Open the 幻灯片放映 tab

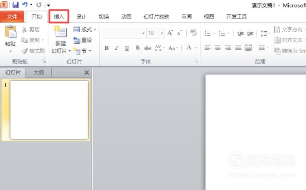point(157,17)
